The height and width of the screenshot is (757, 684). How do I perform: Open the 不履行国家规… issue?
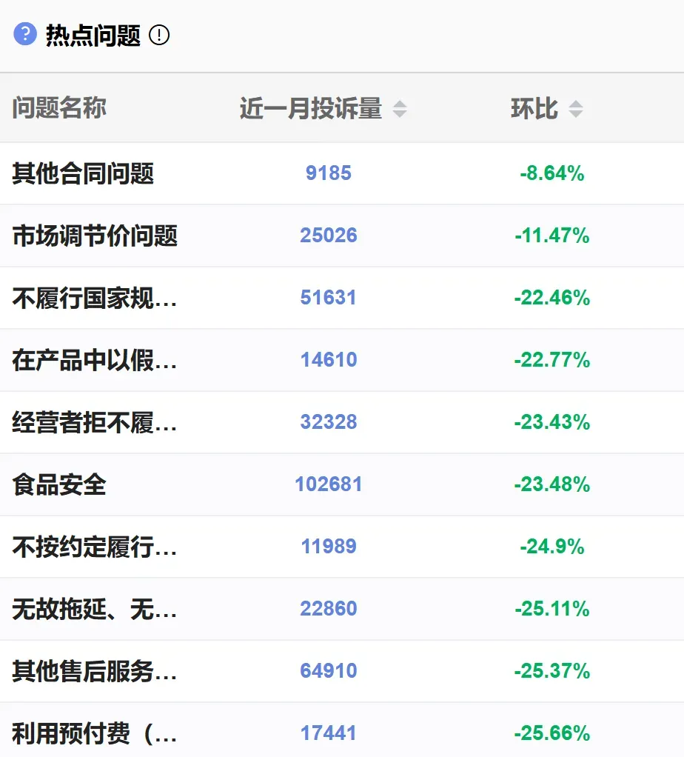point(95,299)
